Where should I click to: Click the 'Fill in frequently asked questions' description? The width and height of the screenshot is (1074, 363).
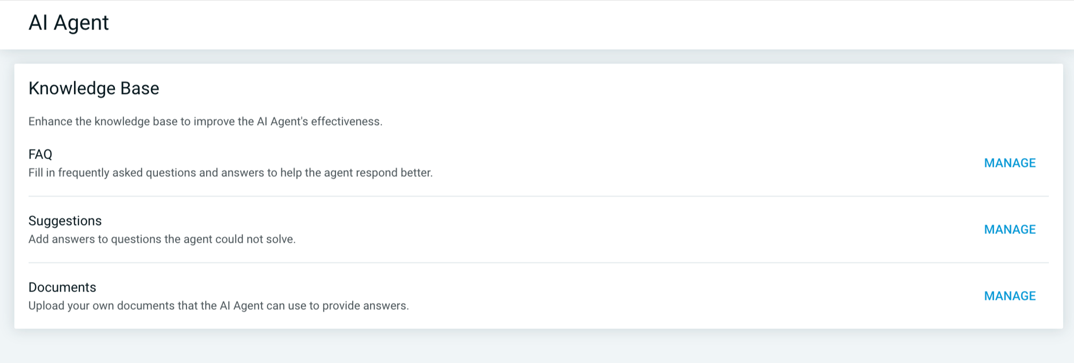pos(230,173)
